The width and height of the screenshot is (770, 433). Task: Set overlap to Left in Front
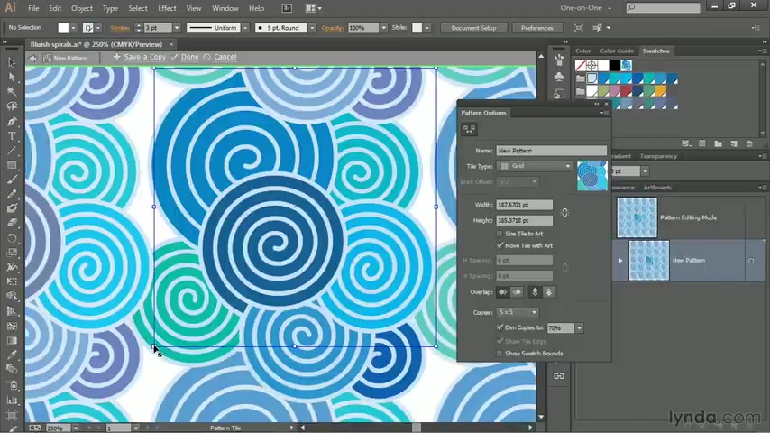tap(502, 292)
